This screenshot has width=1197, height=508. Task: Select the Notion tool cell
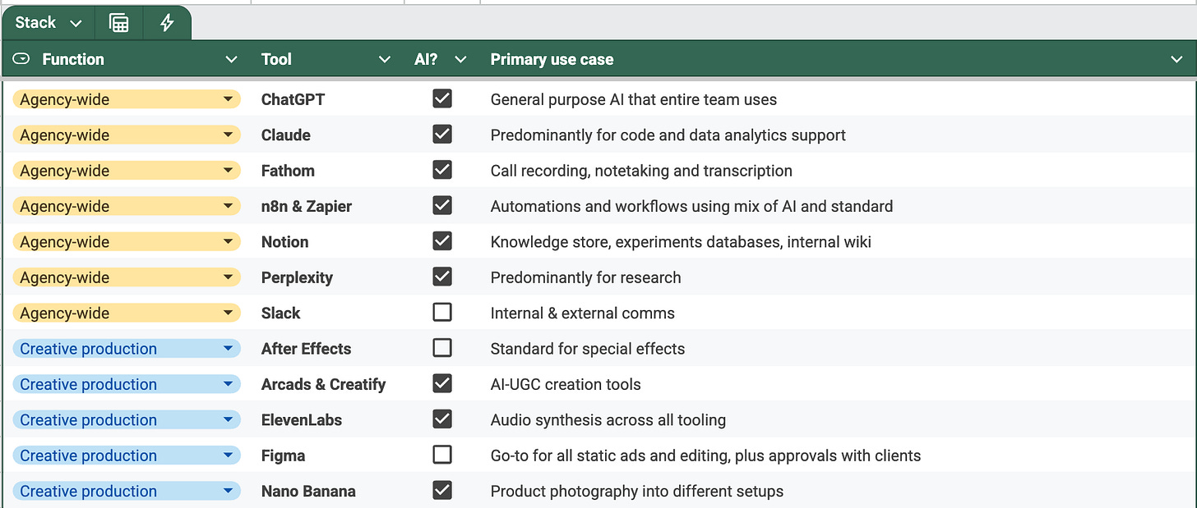(x=327, y=241)
